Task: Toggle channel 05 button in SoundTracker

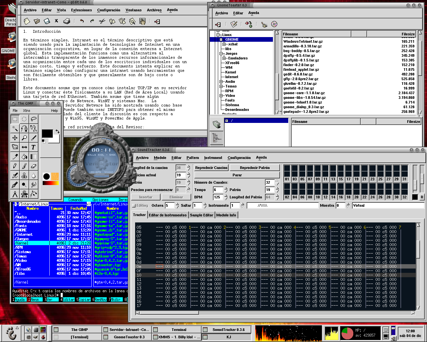Action: click(x=302, y=173)
